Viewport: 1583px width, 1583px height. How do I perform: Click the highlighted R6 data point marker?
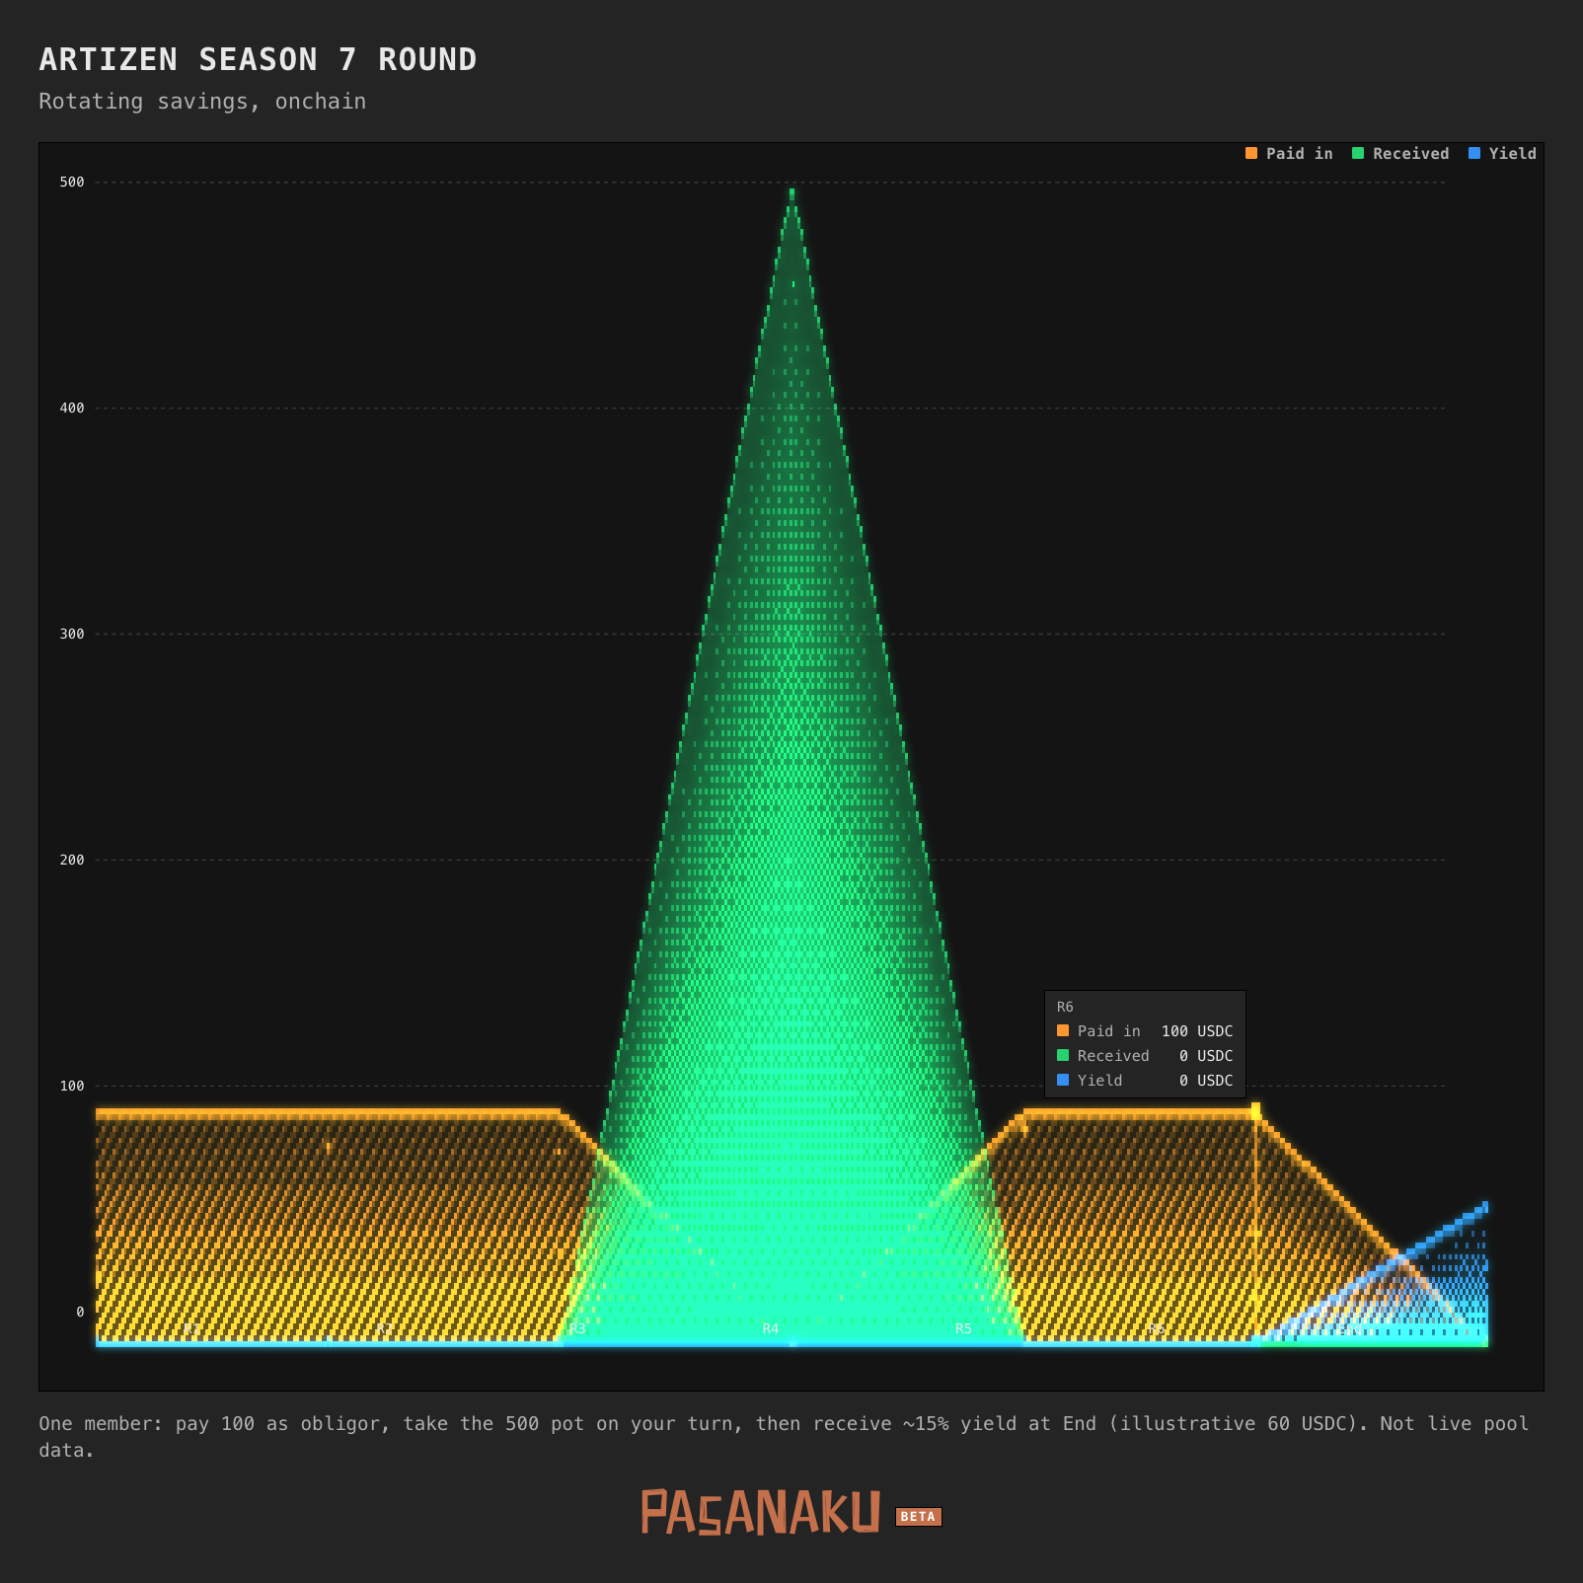coord(1255,1110)
